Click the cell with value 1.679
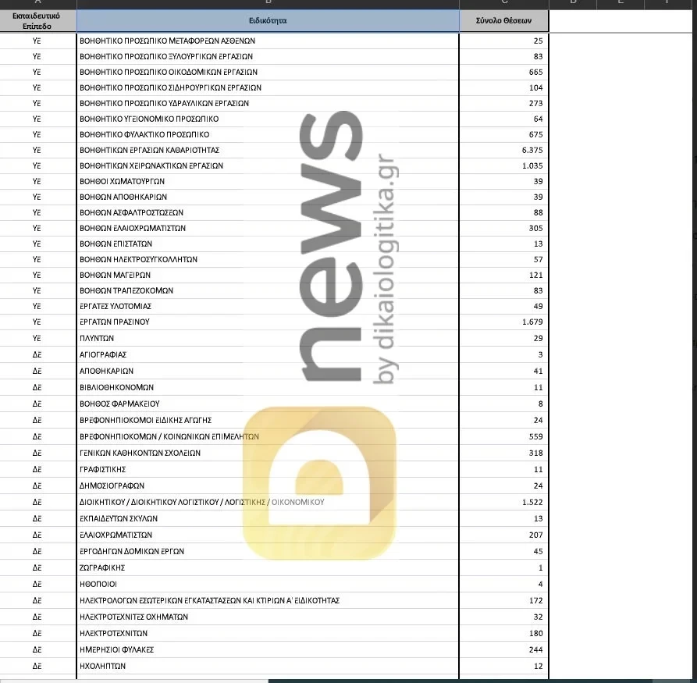Image resolution: width=697 pixels, height=683 pixels. coord(503,322)
